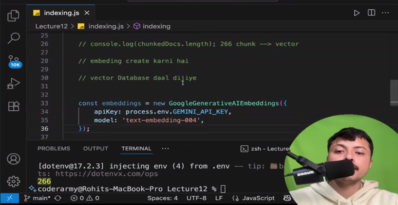Open https://dotenvx.com/ops link in terminal
Screen dimensions: 398x205
click(107, 174)
